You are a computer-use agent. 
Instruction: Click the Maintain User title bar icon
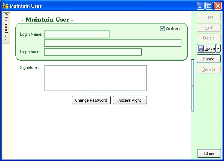6,6
